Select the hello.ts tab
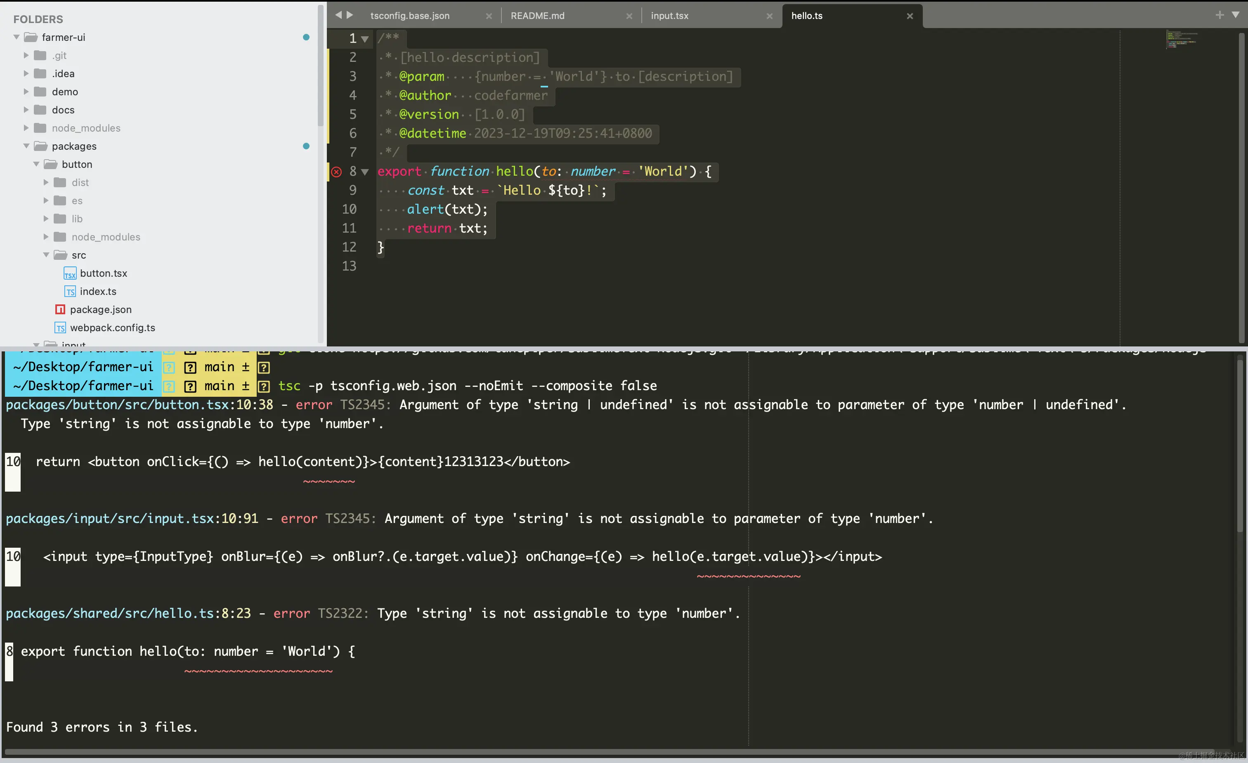The width and height of the screenshot is (1248, 763). click(807, 16)
